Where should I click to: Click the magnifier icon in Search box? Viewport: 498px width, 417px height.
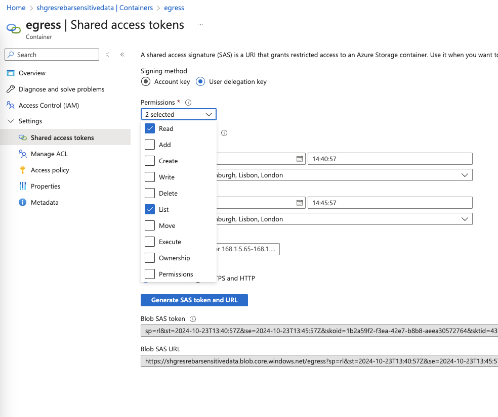(x=11, y=55)
